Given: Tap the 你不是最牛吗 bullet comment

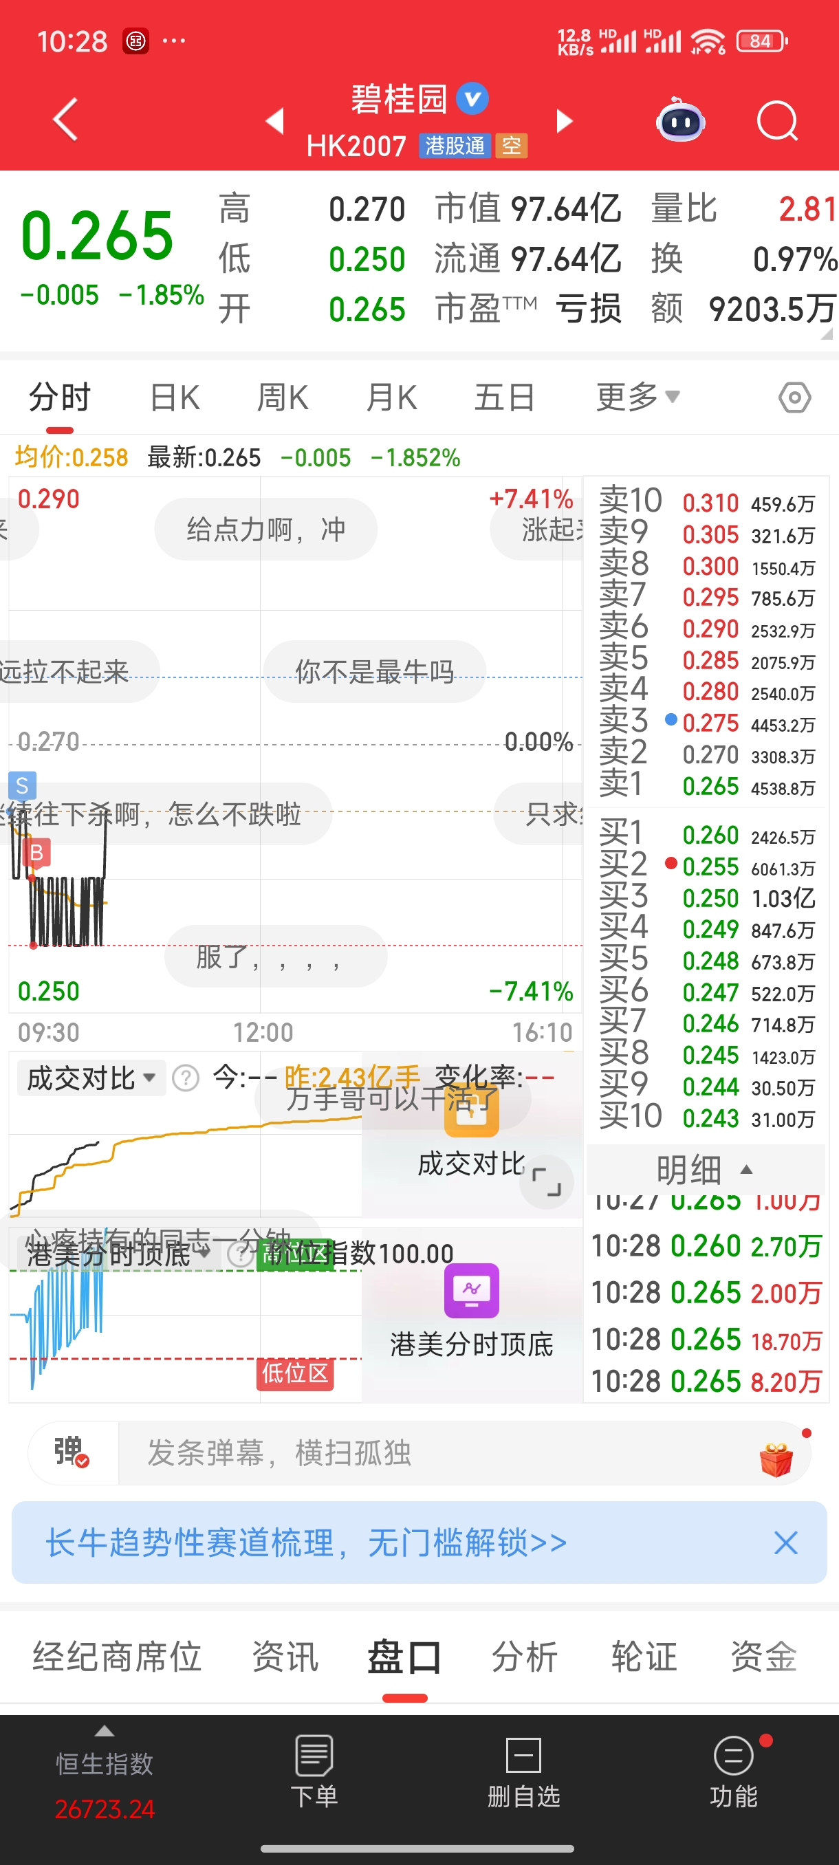Looking at the screenshot, I should pyautogui.click(x=374, y=672).
